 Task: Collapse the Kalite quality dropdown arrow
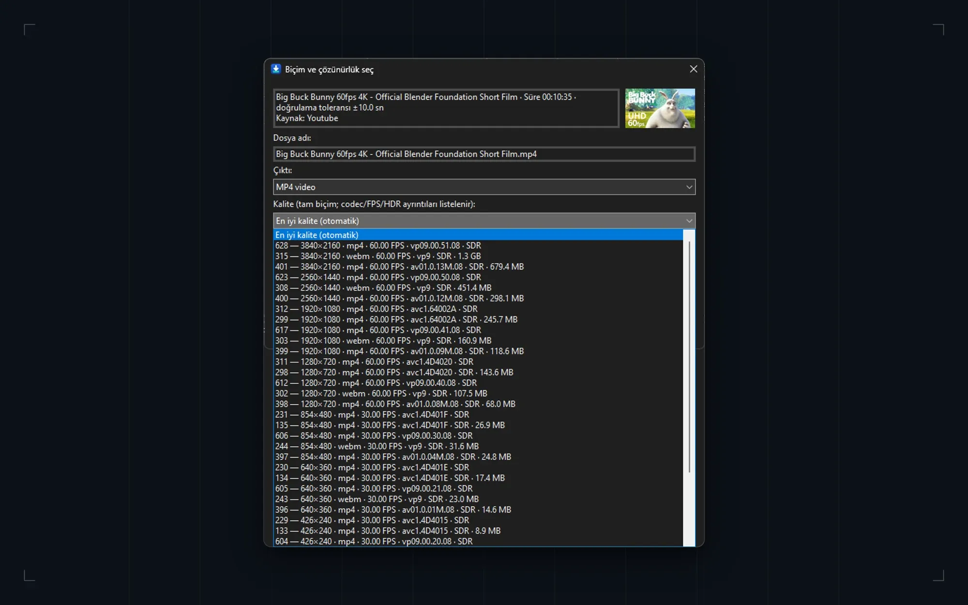[x=689, y=221]
